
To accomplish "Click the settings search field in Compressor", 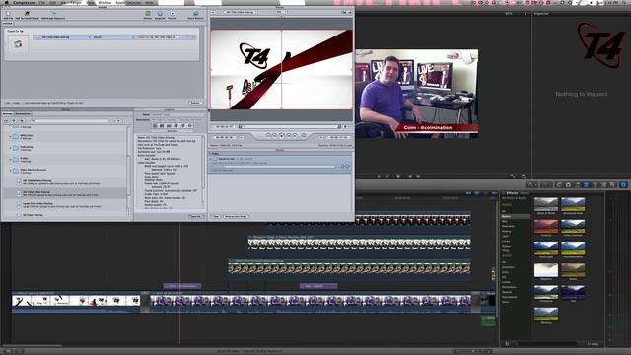I will click(x=70, y=121).
